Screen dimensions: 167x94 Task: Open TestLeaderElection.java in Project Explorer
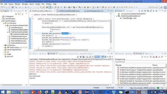[x=19, y=41]
